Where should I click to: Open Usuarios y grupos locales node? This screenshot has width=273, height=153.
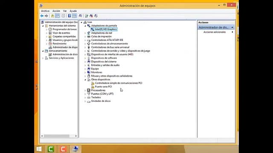click(x=65, y=40)
